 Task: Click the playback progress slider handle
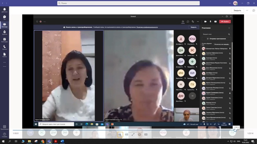pyautogui.click(x=235, y=130)
